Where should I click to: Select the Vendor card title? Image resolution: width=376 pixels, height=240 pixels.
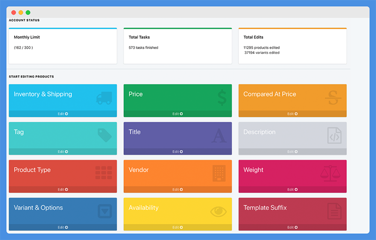click(x=139, y=170)
